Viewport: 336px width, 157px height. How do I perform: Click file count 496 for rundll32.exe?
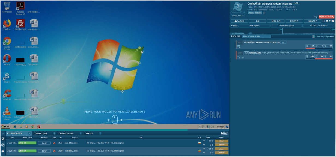coord(310,57)
